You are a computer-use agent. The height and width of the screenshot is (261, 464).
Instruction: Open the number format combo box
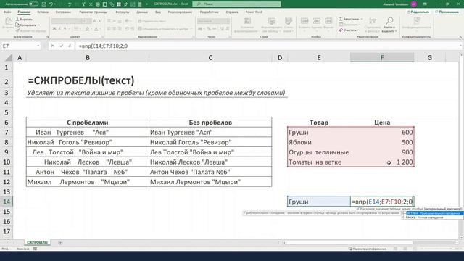point(213,21)
